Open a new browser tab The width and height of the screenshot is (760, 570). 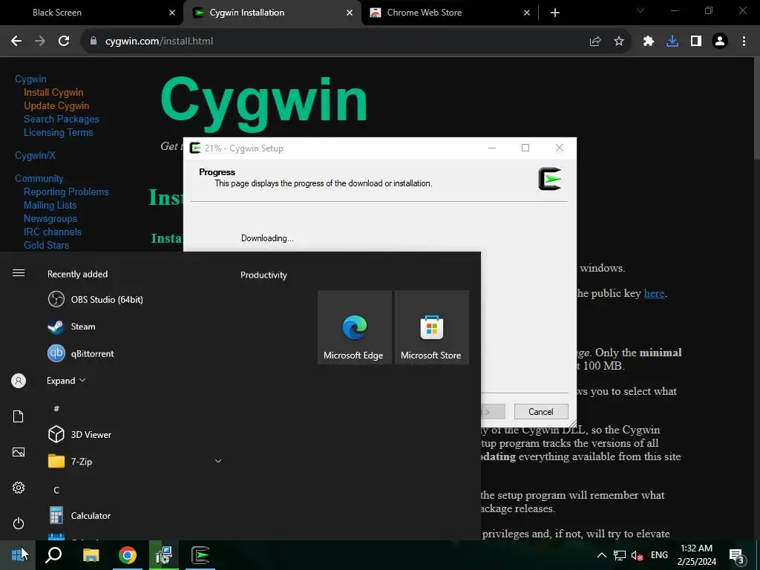(x=555, y=13)
